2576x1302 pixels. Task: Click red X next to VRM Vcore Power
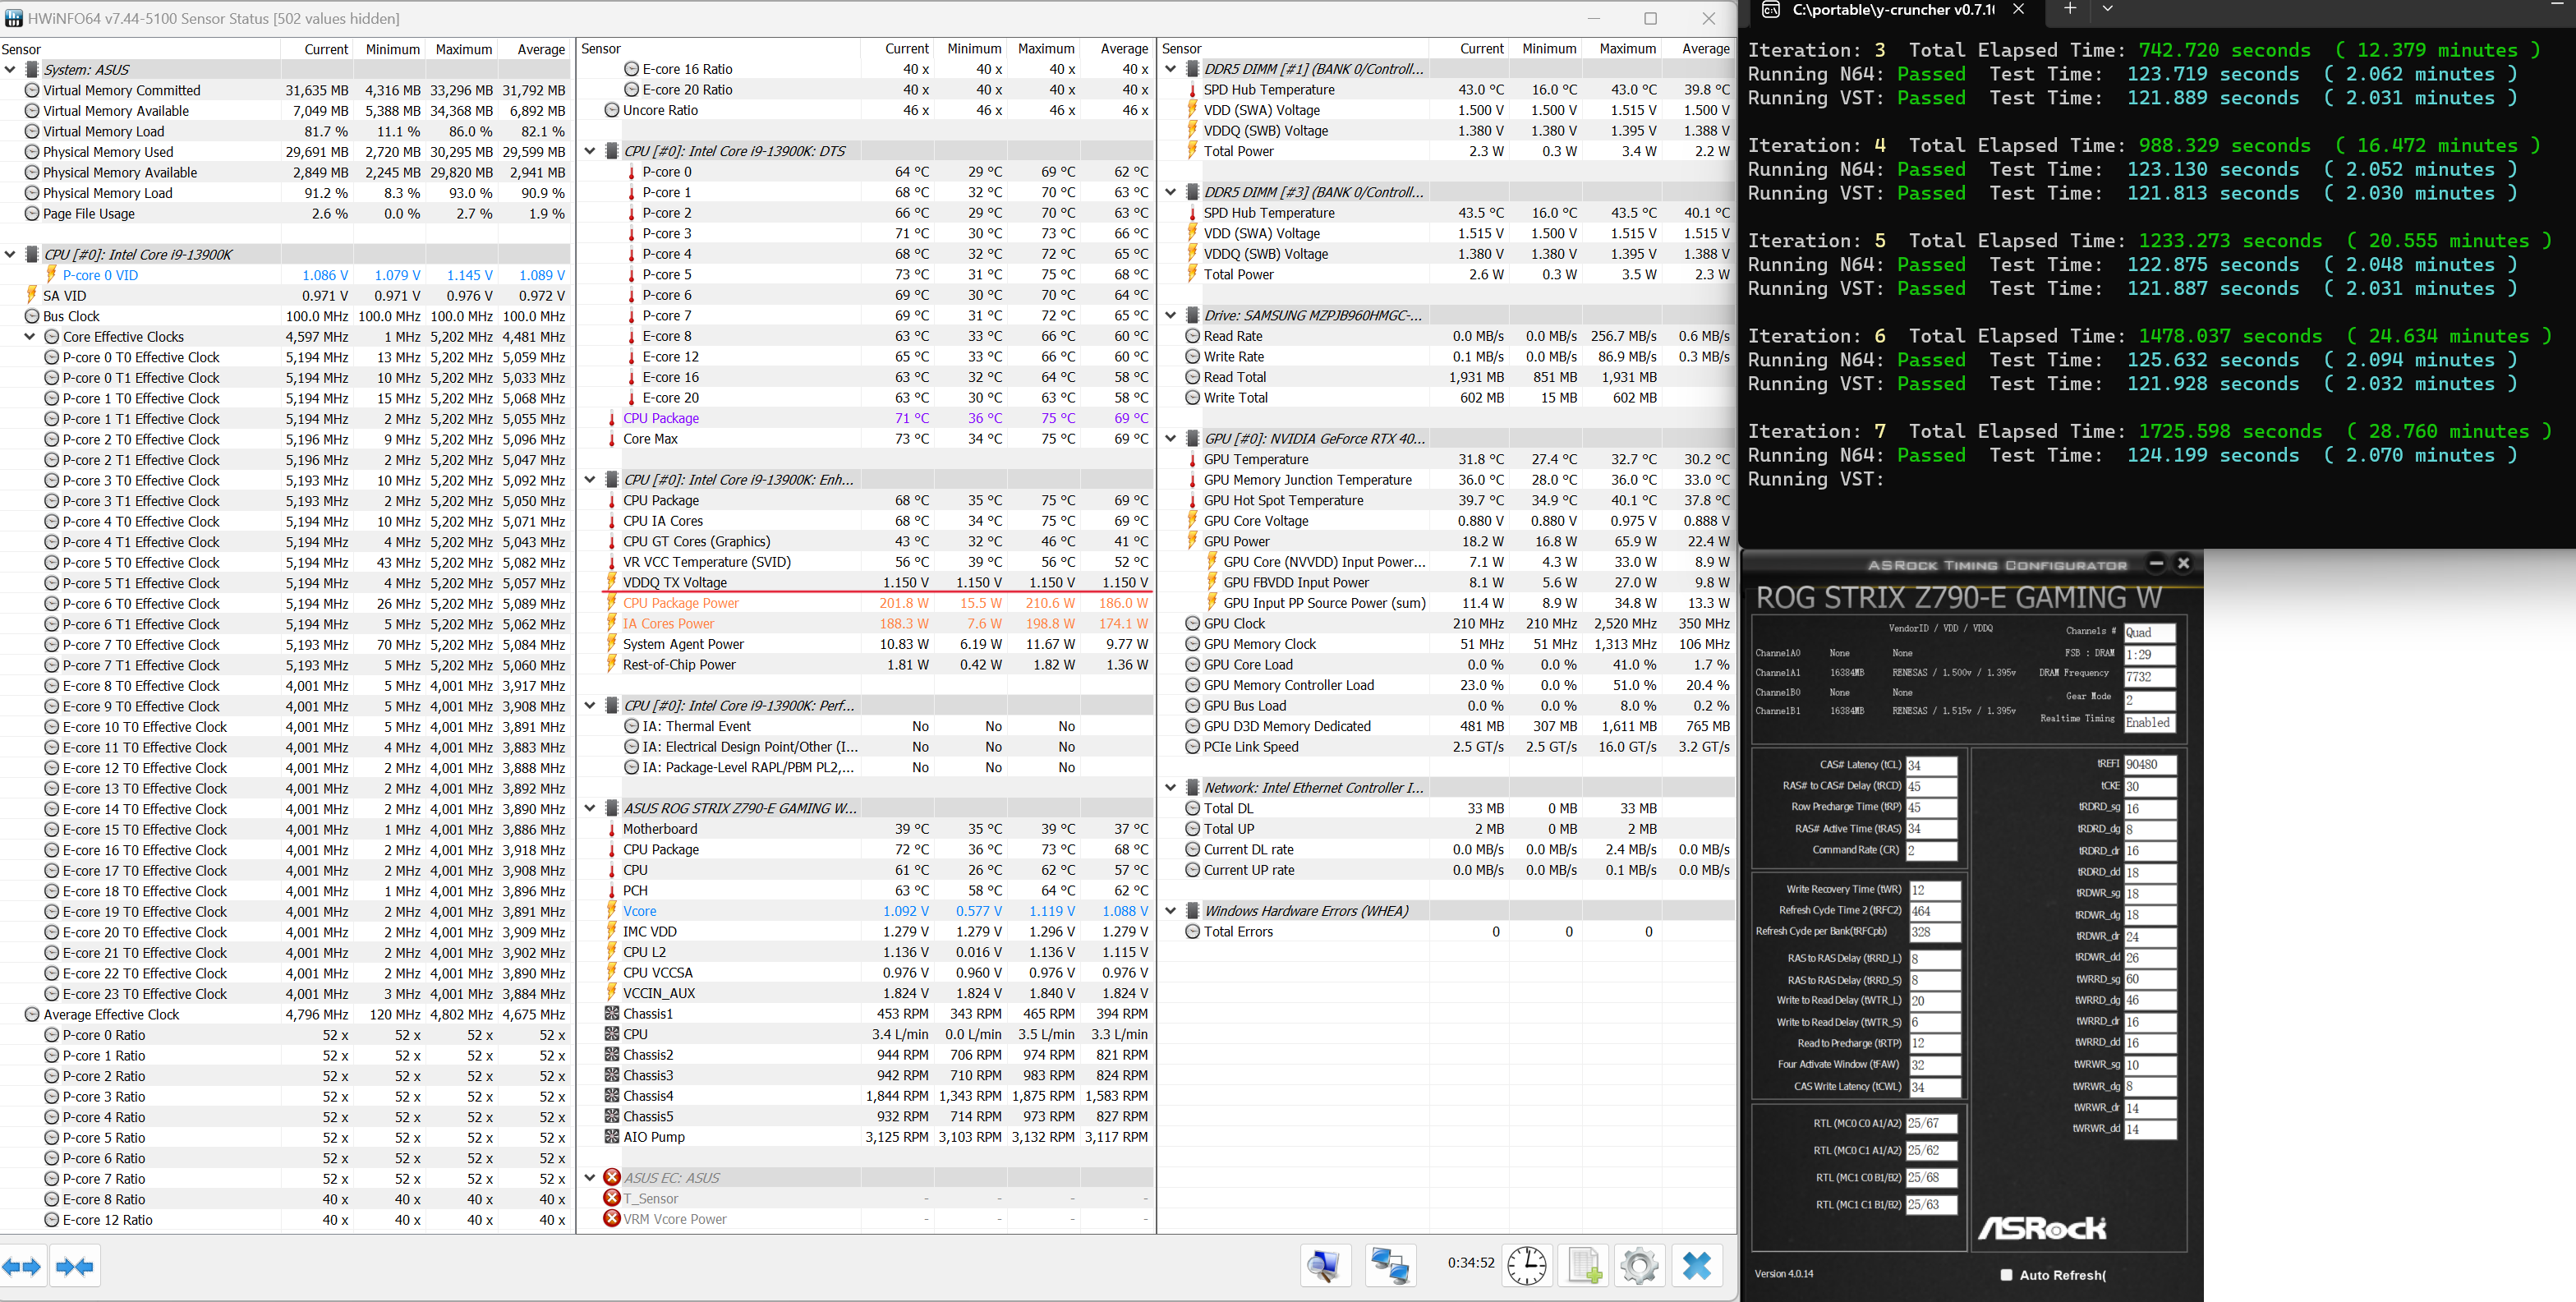point(612,1219)
